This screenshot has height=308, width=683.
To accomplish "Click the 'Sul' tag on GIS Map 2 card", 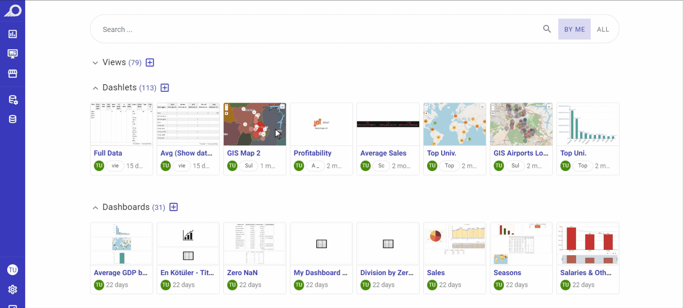I will 249,166.
